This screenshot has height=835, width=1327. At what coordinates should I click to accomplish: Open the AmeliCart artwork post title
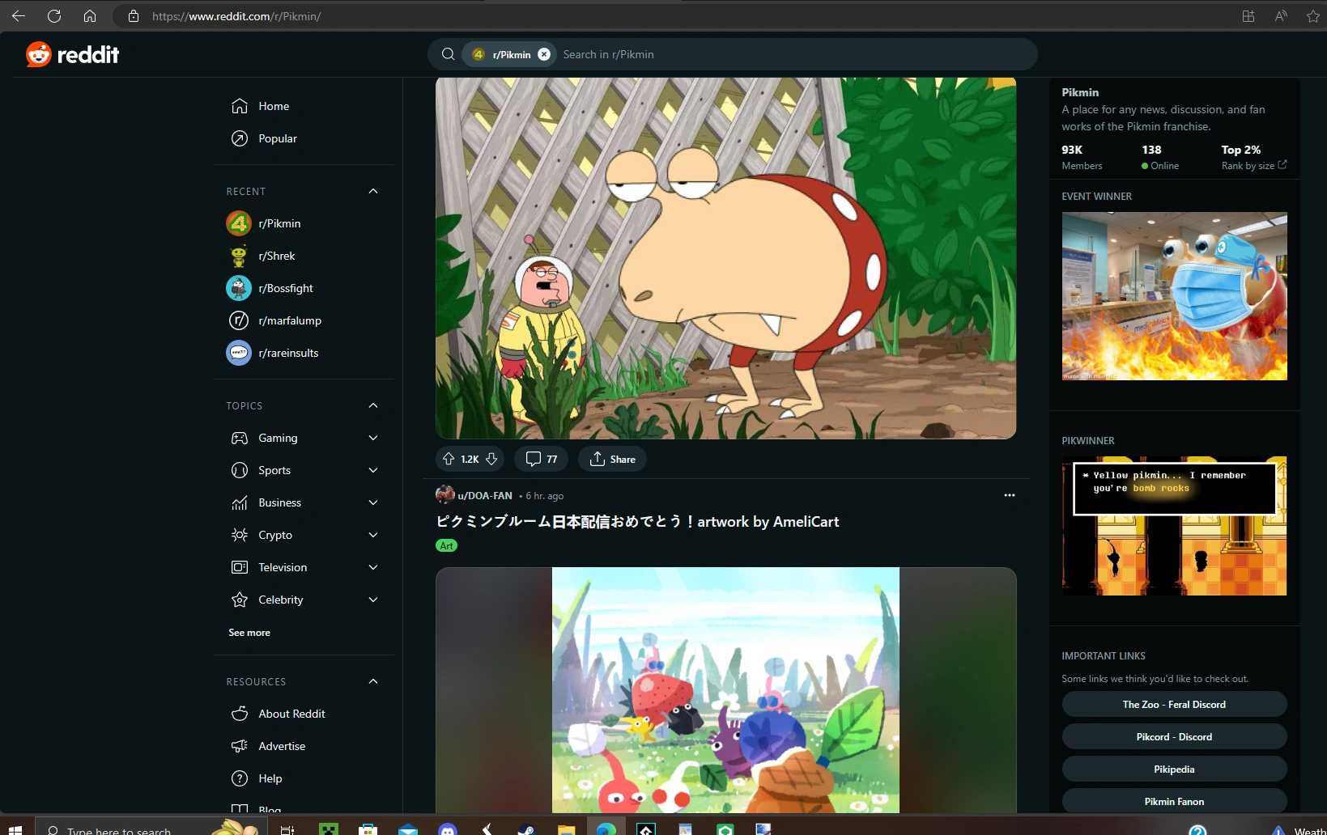tap(637, 522)
